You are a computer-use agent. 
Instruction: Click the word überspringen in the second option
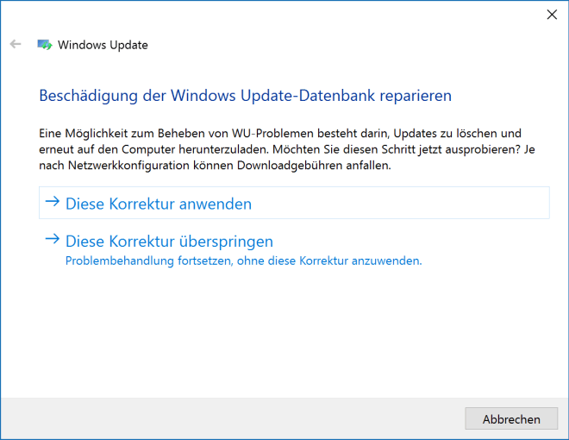coord(227,242)
